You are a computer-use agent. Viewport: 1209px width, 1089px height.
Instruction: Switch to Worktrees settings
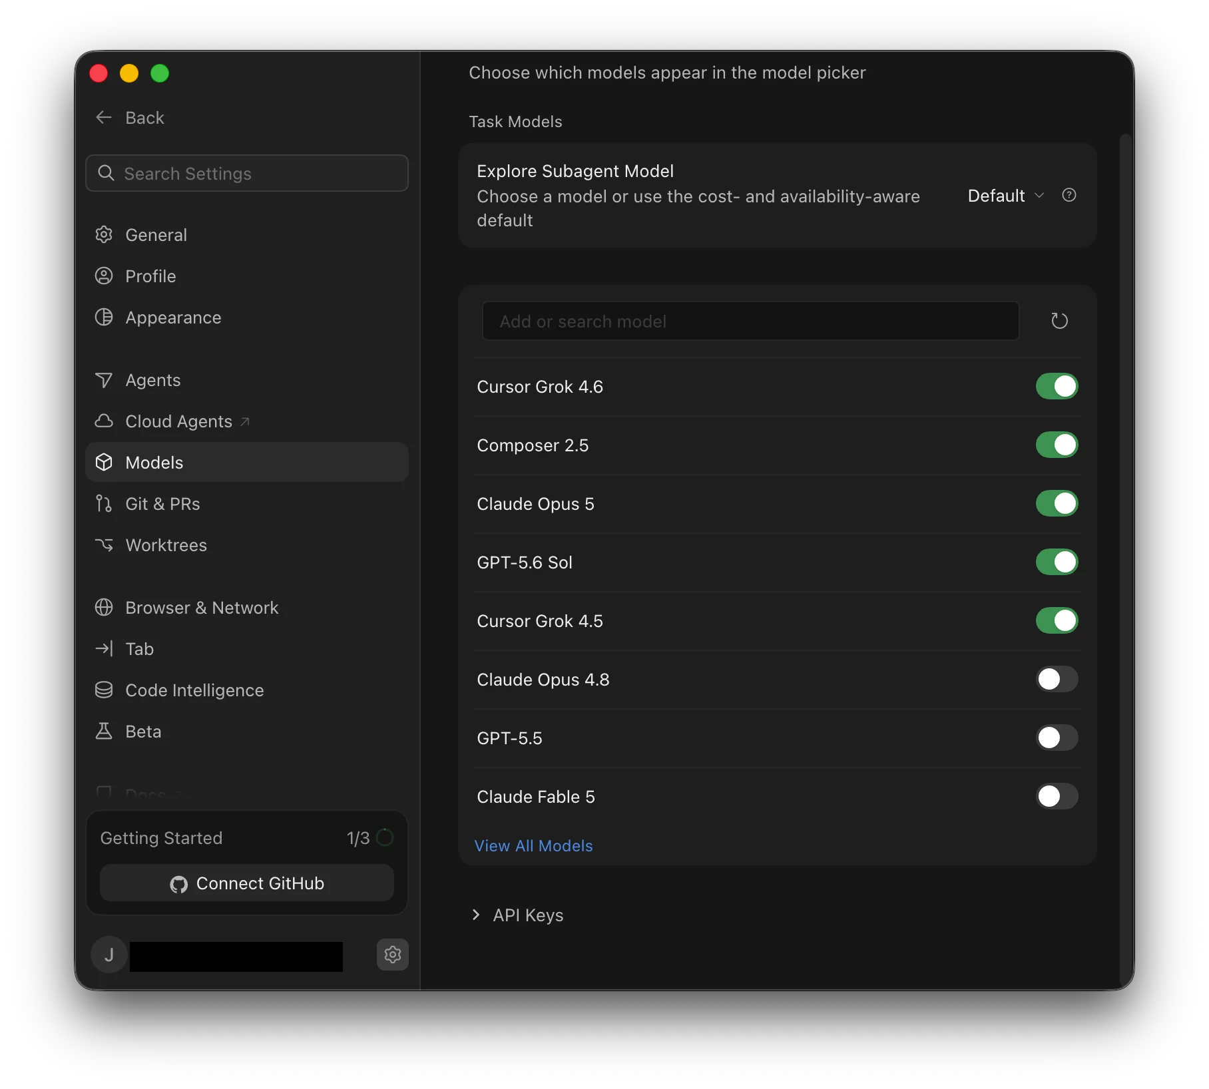point(247,544)
